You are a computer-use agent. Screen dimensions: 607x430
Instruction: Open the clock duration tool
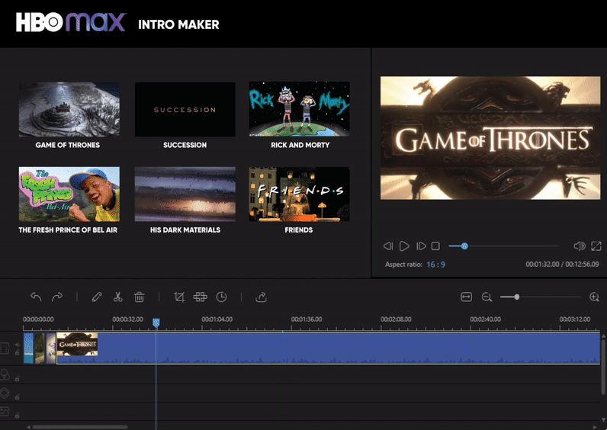[x=221, y=297]
